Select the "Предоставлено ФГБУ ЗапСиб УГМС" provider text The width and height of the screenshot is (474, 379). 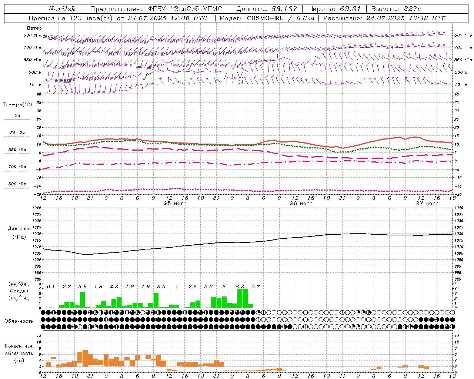158,9
